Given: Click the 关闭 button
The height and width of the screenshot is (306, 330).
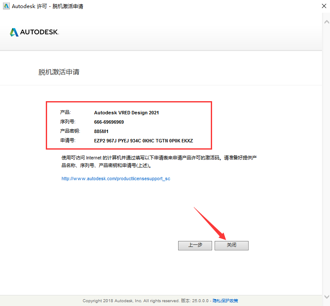Looking at the screenshot, I should point(232,246).
